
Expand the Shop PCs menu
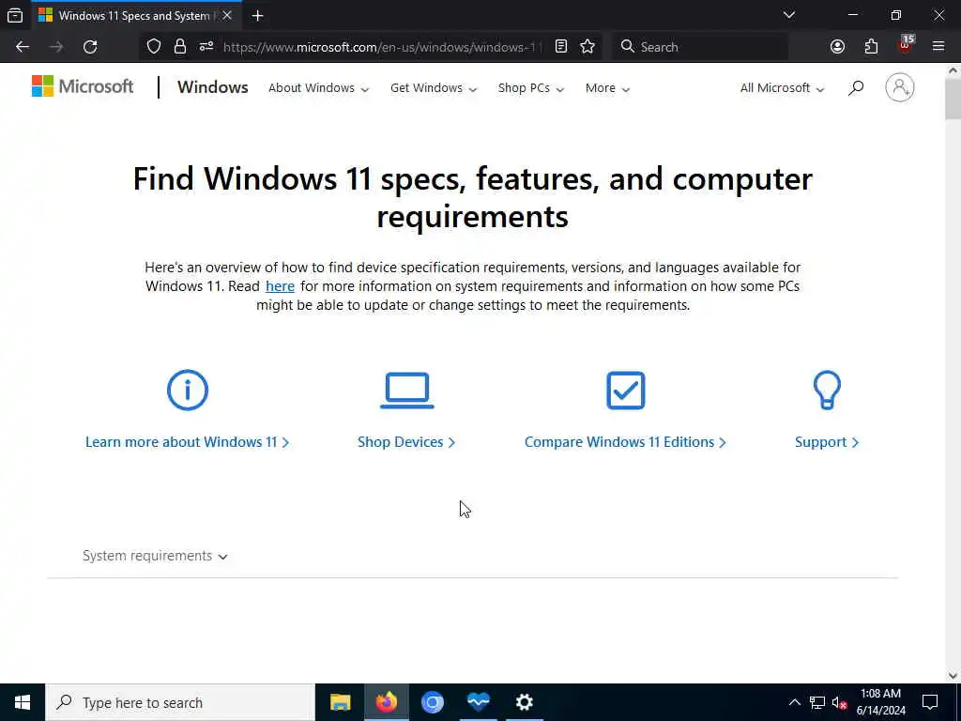tap(531, 88)
